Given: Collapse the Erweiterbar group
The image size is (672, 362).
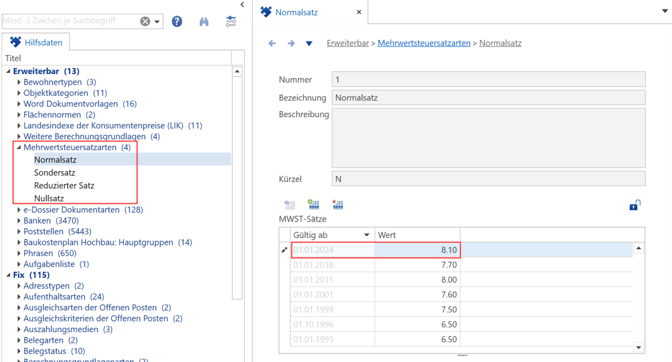Looking at the screenshot, I should [9, 71].
